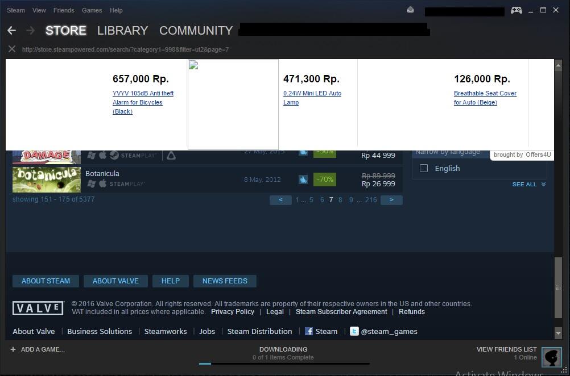Open Business Solutions link
This screenshot has height=376, width=570.
coord(100,331)
